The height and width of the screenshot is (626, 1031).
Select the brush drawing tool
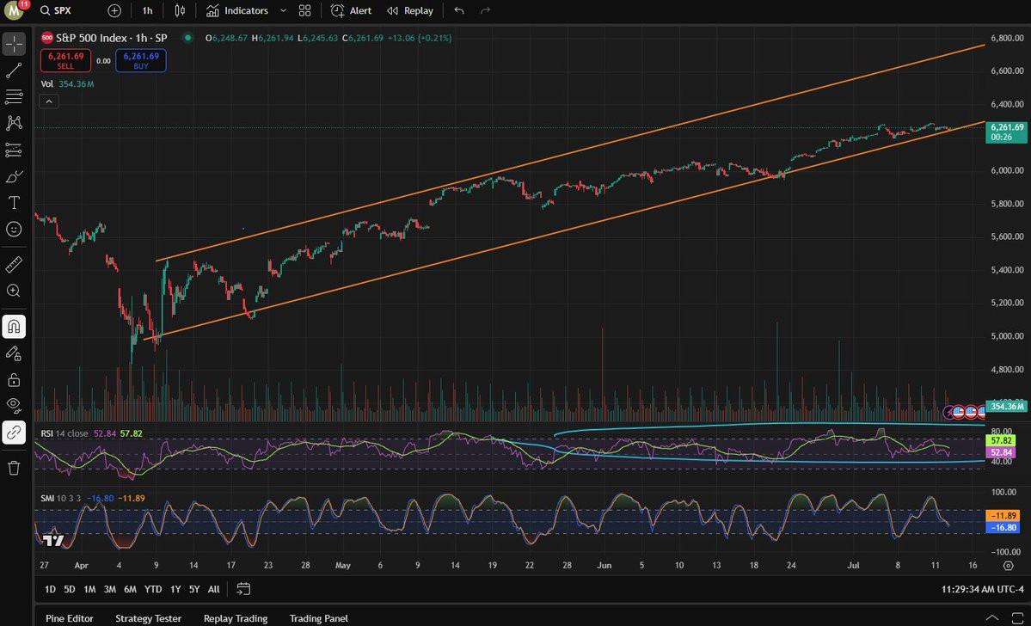[14, 176]
